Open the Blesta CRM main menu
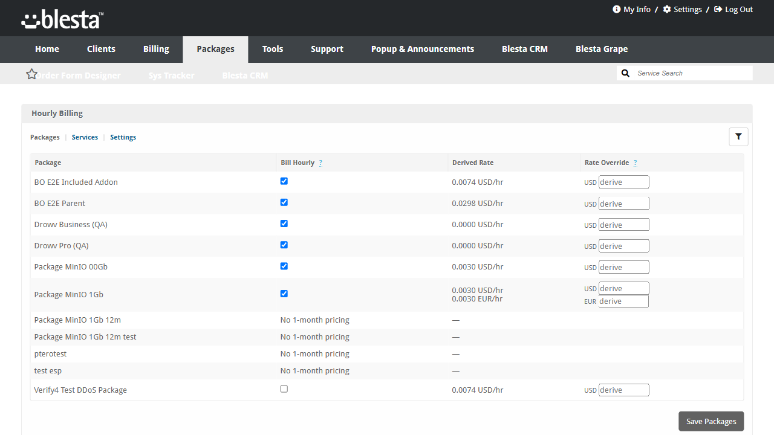774x435 pixels. pos(525,49)
